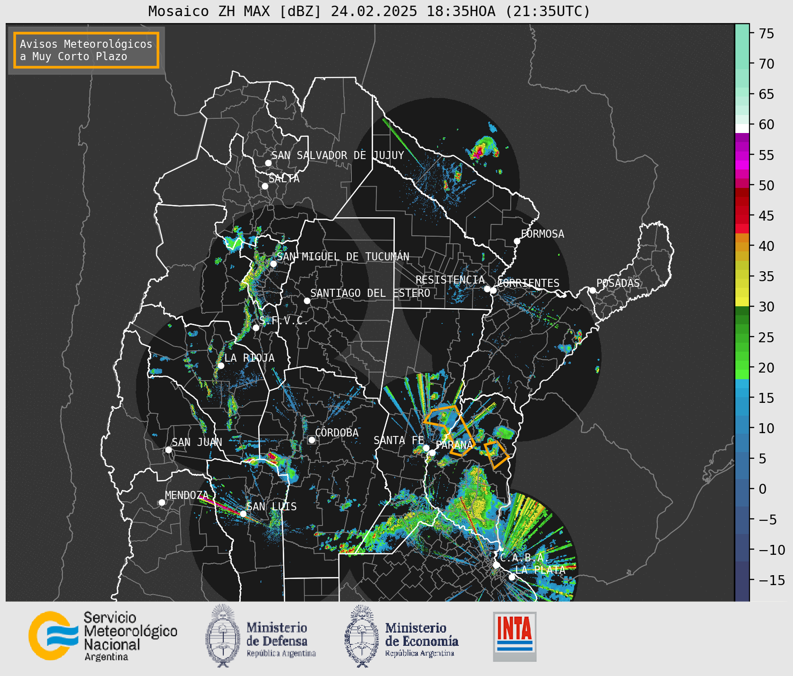Click the 75 dBZ colorbar label
The image size is (793, 676).
(767, 33)
